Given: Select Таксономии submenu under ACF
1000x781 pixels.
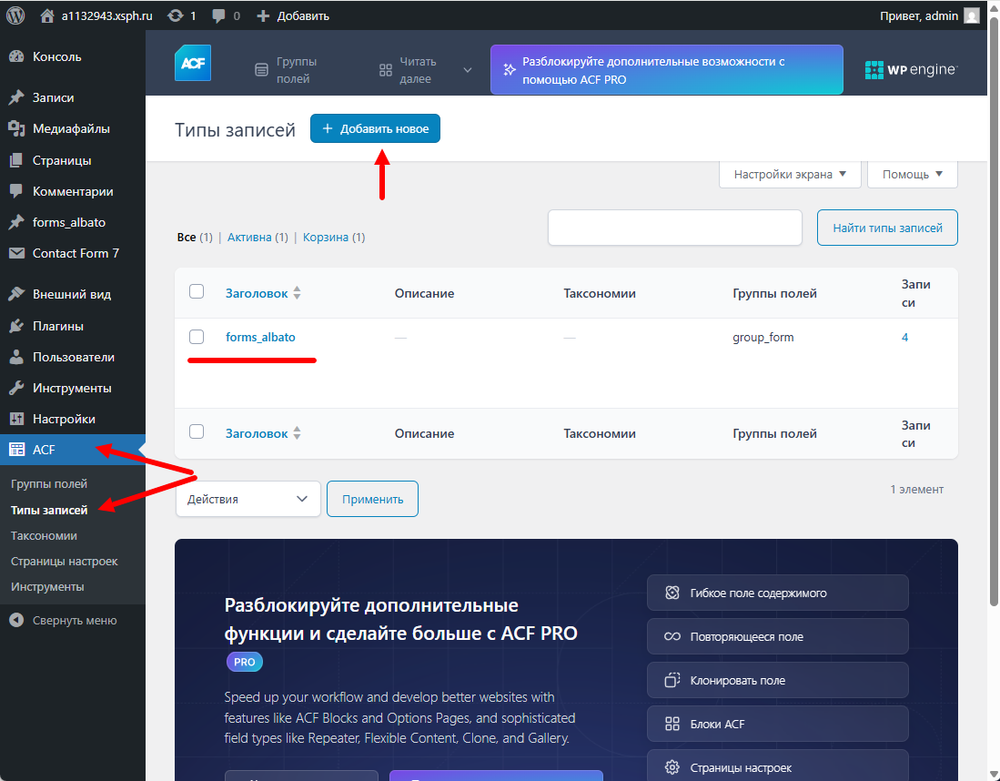Looking at the screenshot, I should (x=44, y=535).
